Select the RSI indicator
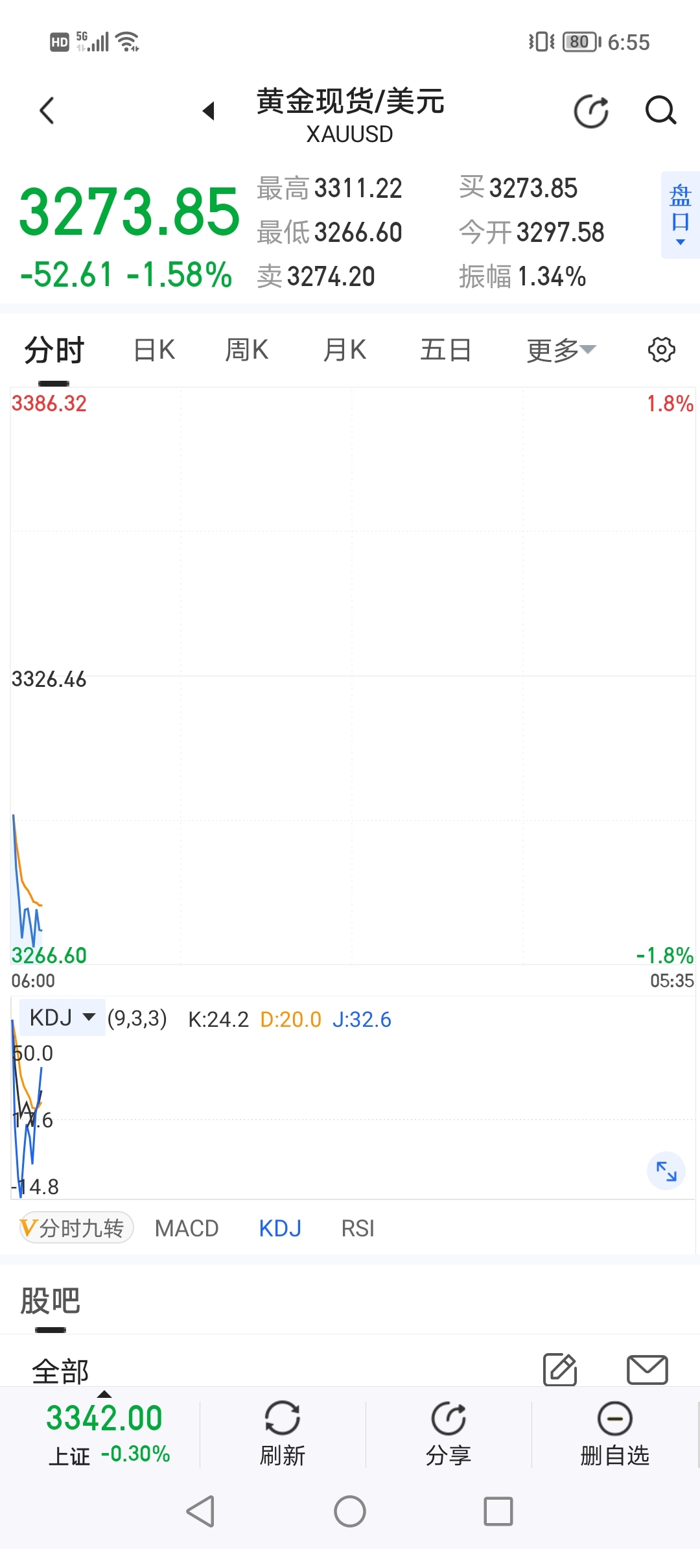The width and height of the screenshot is (700, 1549). 358,1228
